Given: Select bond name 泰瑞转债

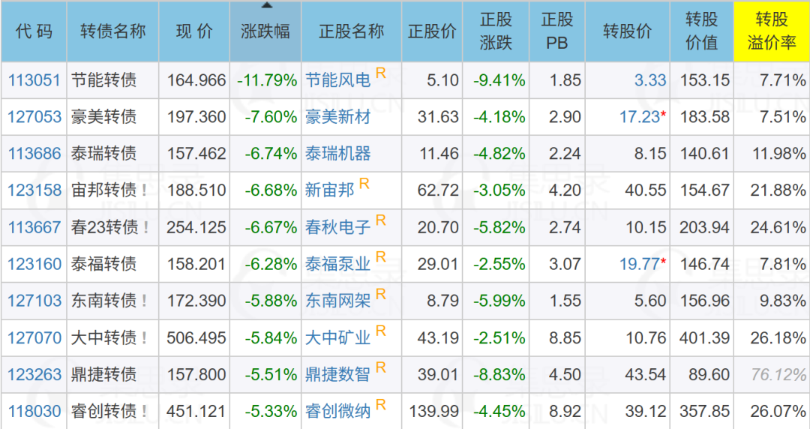Looking at the screenshot, I should coord(103,154).
